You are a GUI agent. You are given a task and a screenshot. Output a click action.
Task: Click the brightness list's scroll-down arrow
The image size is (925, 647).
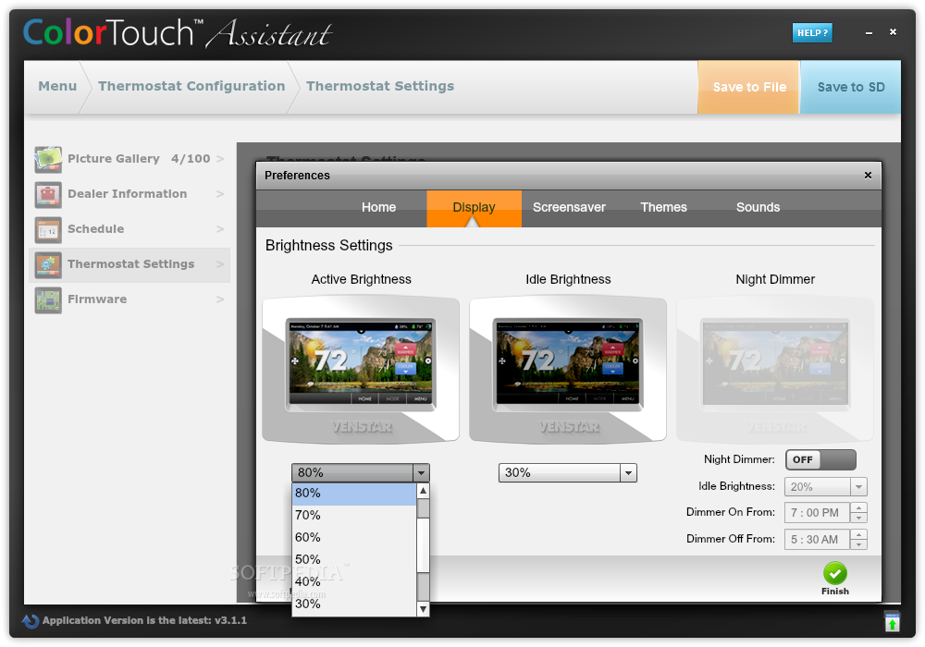click(x=423, y=609)
